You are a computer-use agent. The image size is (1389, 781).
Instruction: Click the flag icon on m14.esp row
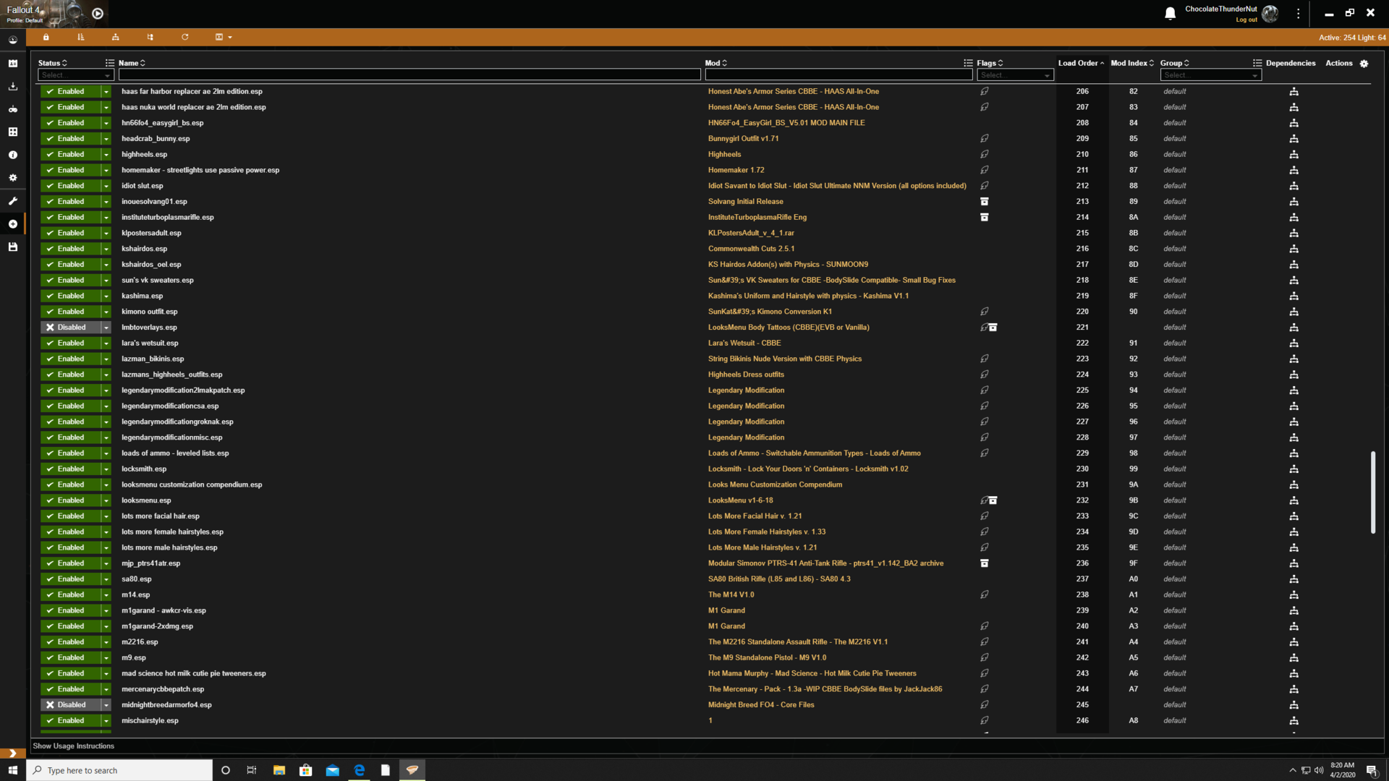984,595
